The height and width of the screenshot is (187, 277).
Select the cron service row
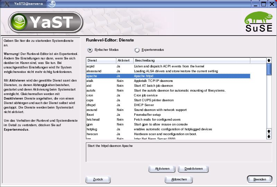(x=168, y=95)
